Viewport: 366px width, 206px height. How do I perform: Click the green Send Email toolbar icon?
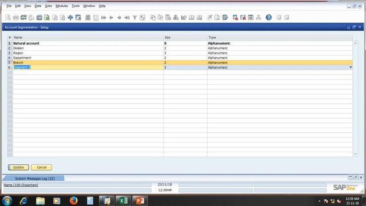[23, 18]
